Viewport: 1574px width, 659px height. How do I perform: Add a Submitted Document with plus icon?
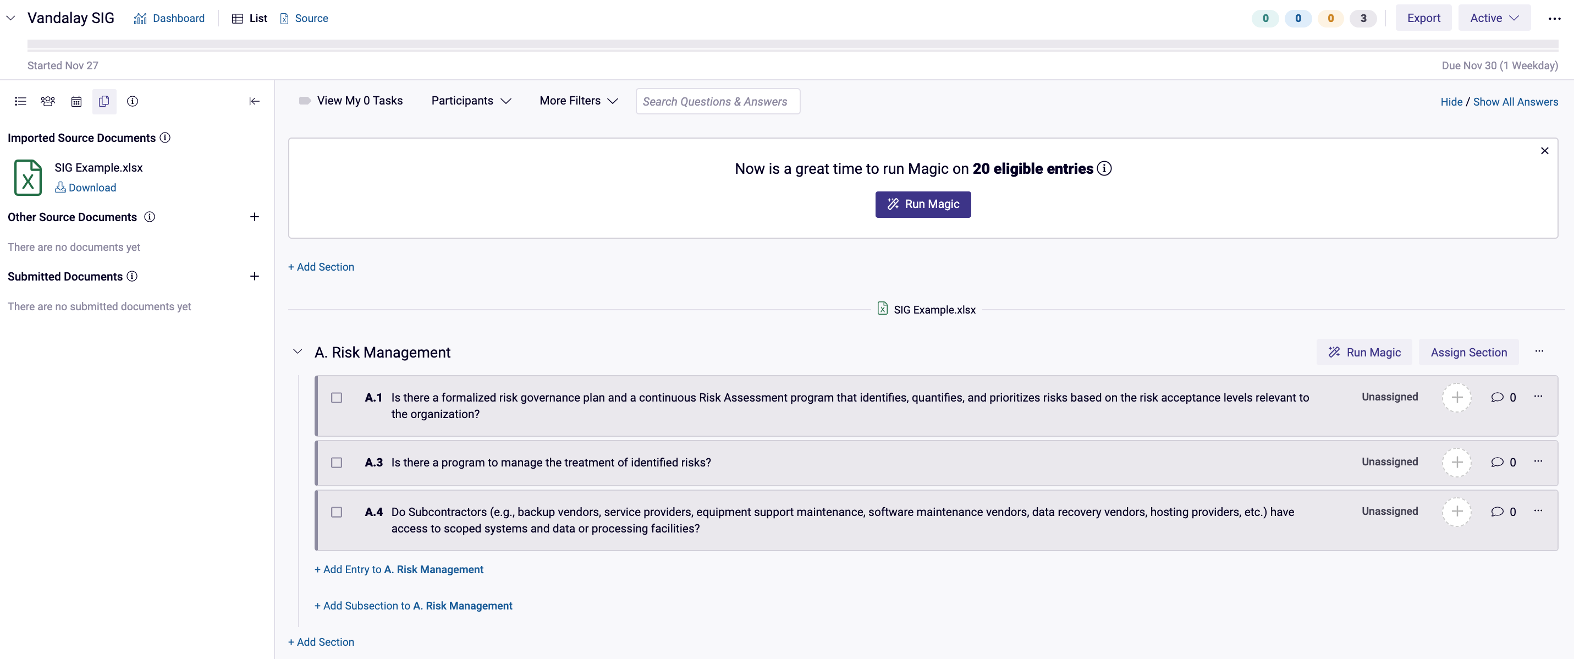[254, 276]
